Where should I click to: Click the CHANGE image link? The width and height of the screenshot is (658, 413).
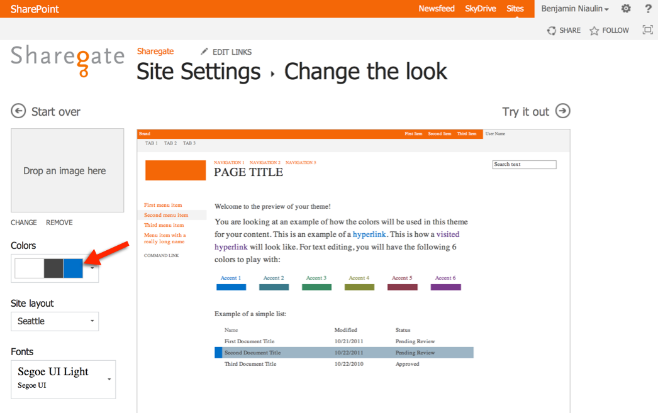(23, 223)
